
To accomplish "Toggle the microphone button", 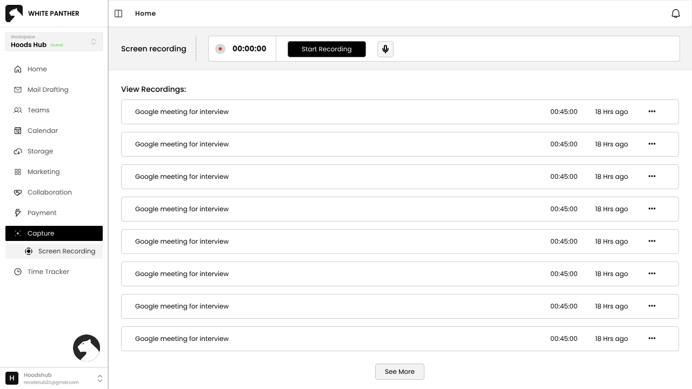I will click(x=385, y=49).
